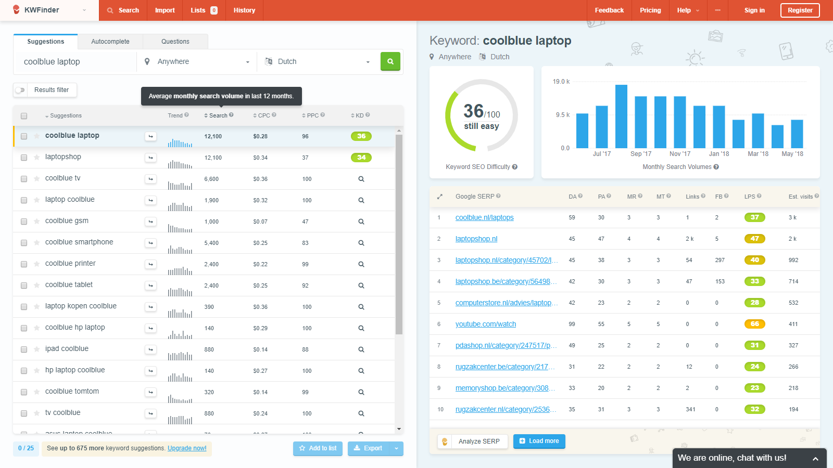Open the Anywhere location dropdown
Viewport: 833px width, 468px height.
(197, 61)
